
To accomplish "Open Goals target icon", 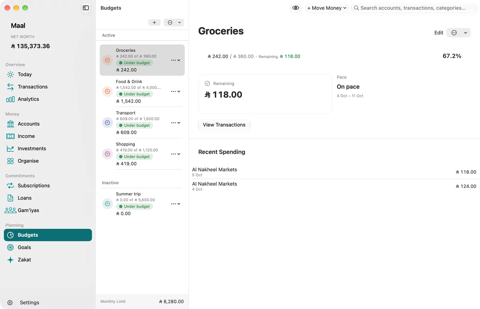I will (x=10, y=247).
